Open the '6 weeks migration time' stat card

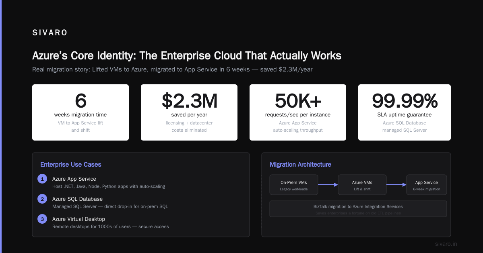80,112
